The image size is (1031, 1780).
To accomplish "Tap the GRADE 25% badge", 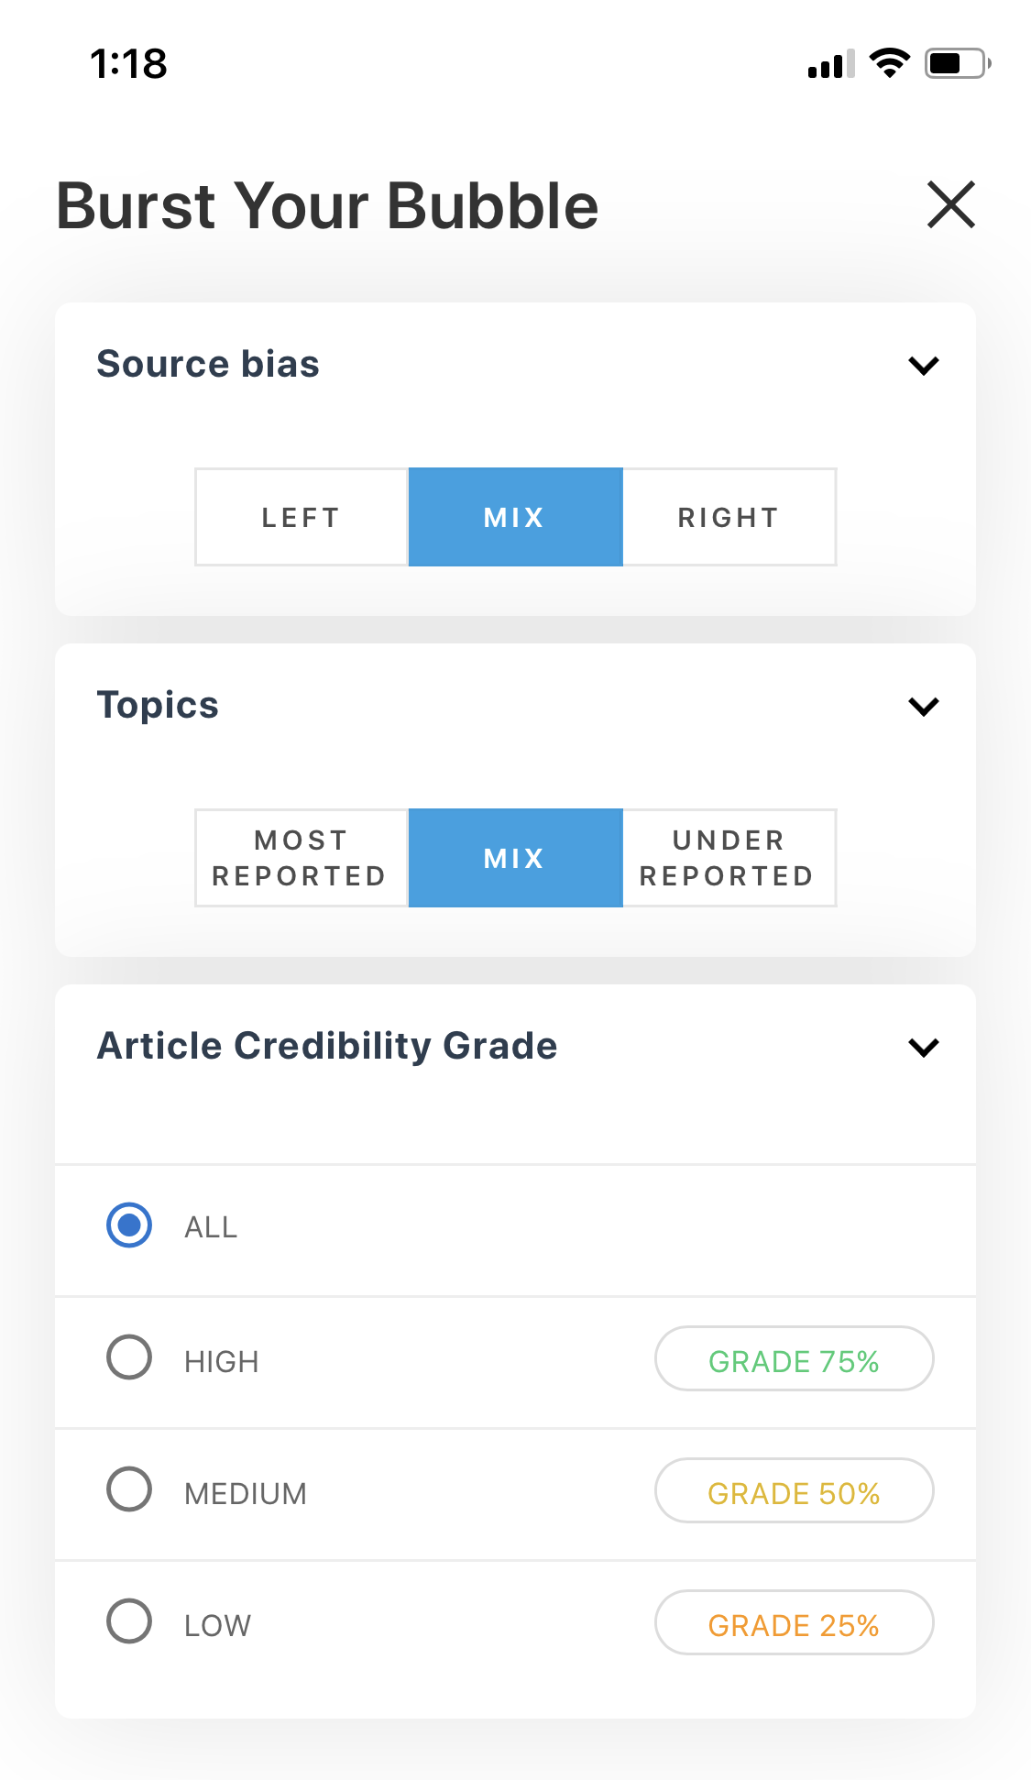I will [794, 1623].
